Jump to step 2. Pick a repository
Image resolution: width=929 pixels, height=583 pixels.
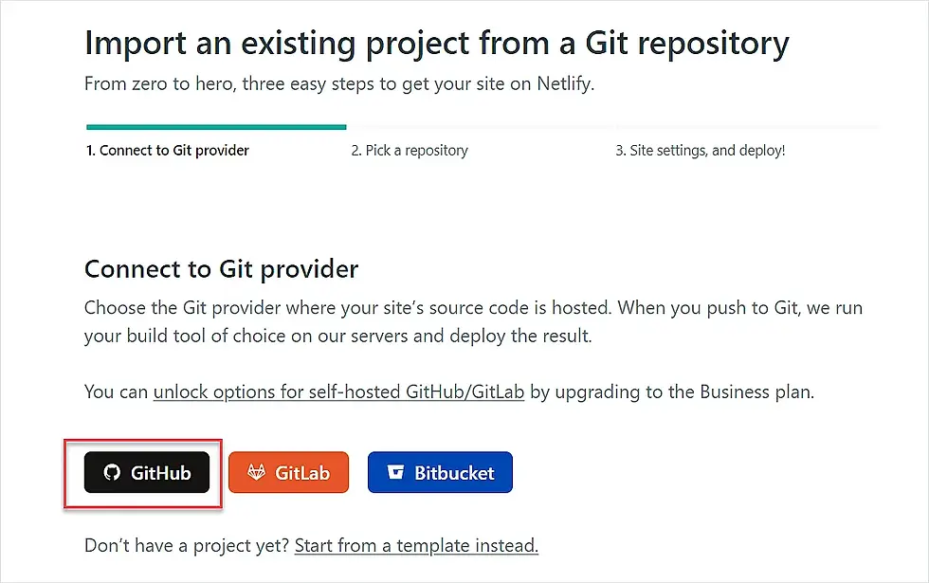(410, 151)
